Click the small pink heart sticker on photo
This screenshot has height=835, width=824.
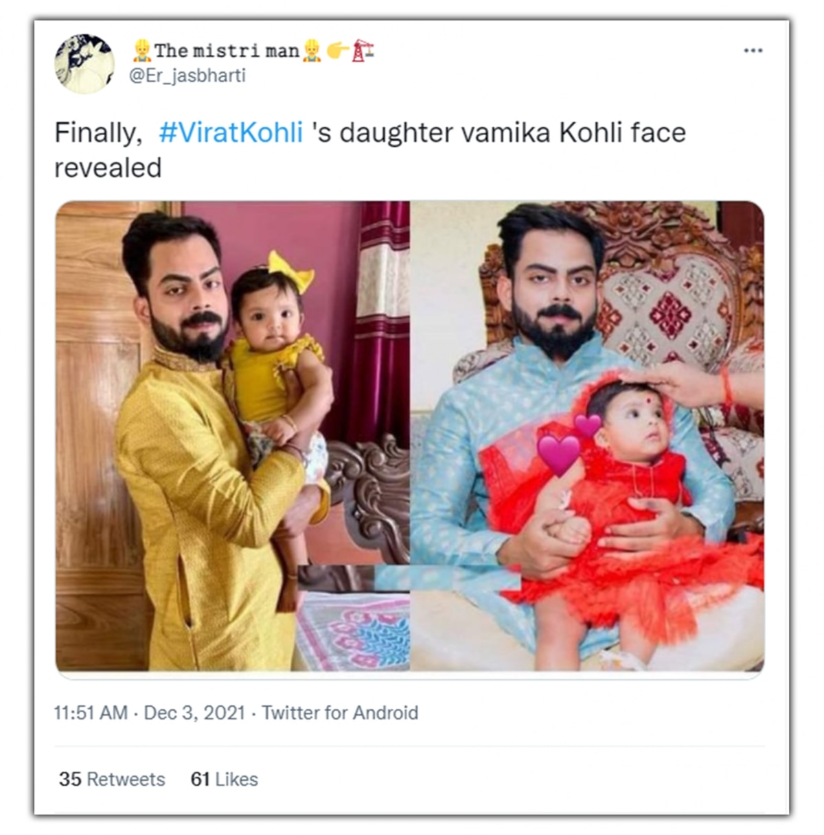(x=588, y=425)
